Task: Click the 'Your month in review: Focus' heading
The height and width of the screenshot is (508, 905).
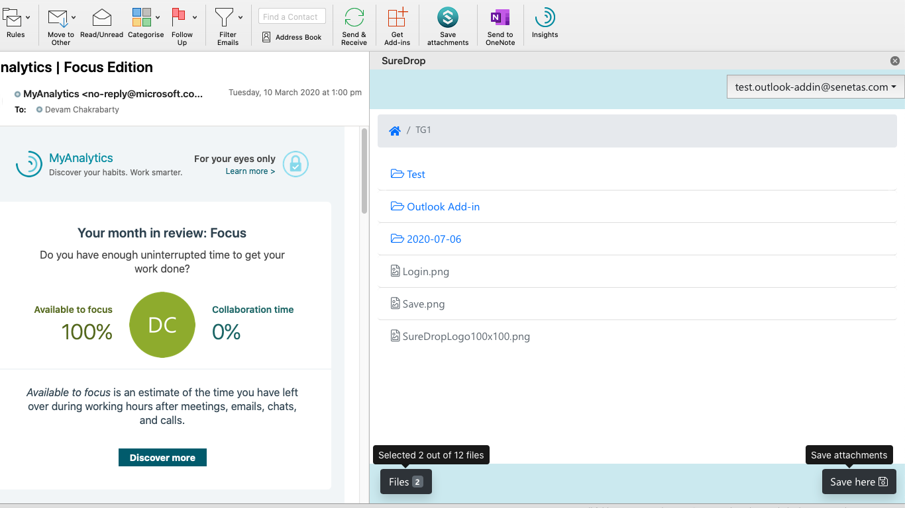Action: (162, 233)
